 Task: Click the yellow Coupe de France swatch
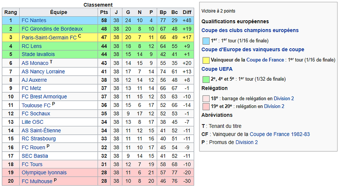pyautogui.click(x=206, y=60)
